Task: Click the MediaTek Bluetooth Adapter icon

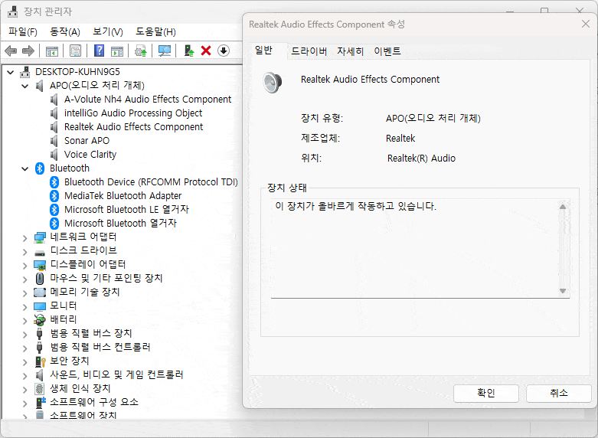Action: [54, 196]
